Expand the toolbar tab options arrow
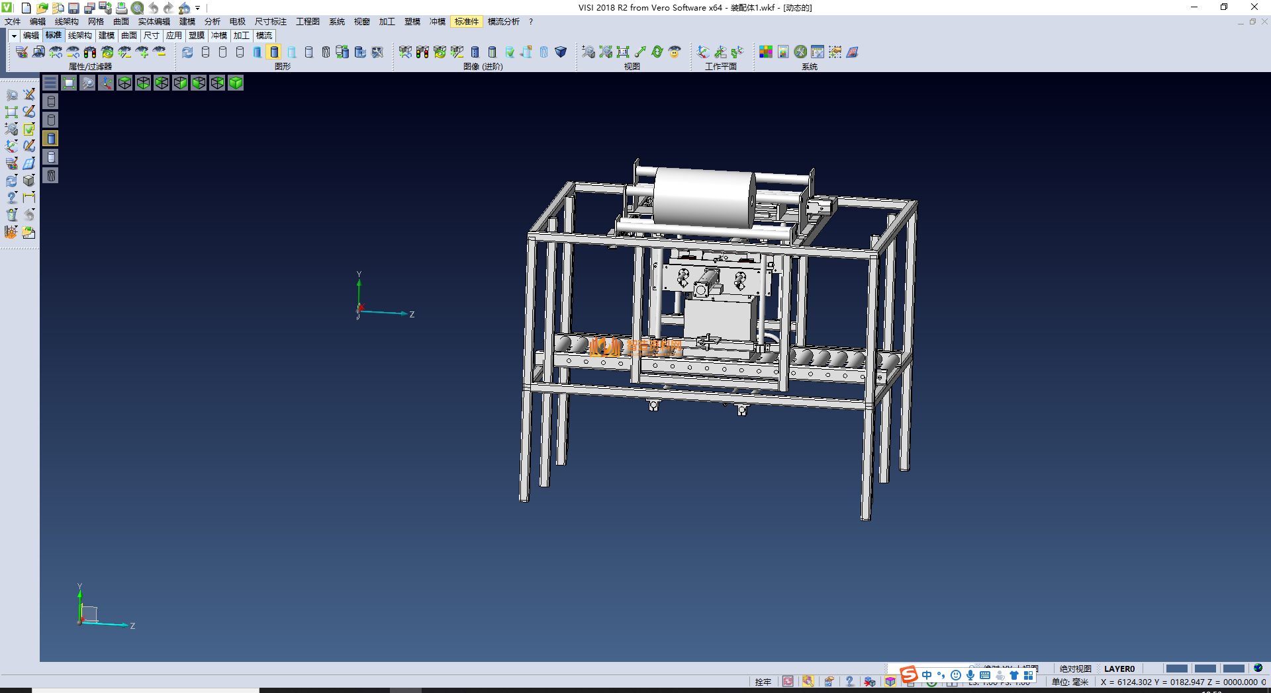Viewport: 1271px width, 693px height. click(x=14, y=36)
